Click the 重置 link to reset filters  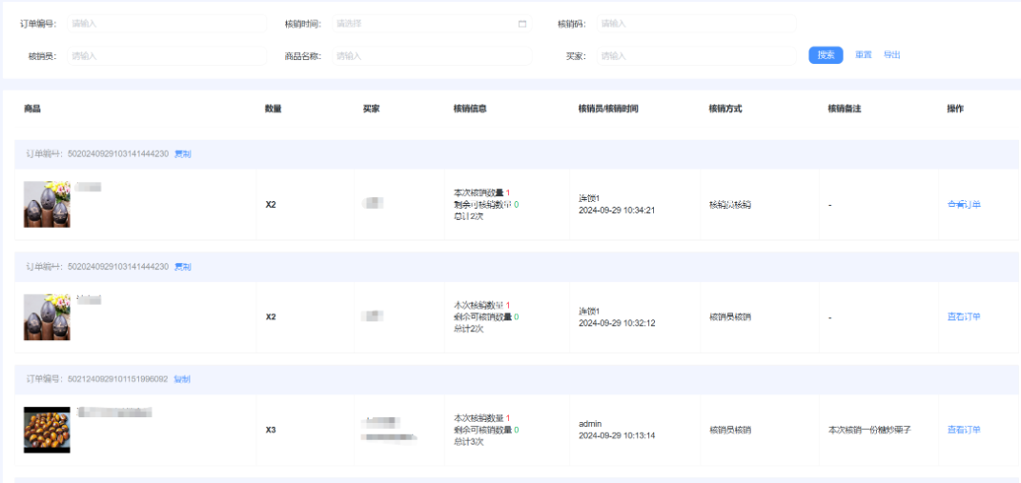(x=863, y=55)
